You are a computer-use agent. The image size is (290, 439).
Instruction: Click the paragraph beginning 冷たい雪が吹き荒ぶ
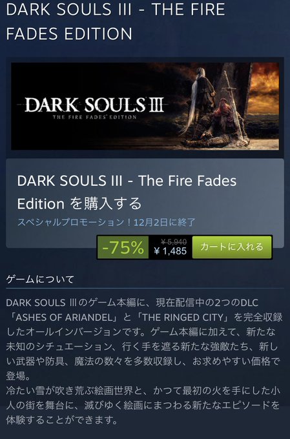click(143, 405)
